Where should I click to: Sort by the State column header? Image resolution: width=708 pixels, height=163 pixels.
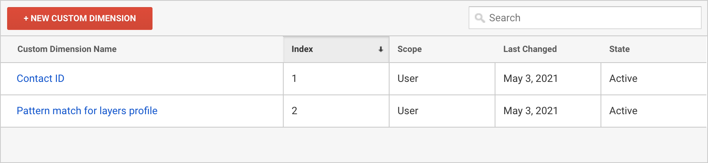coord(619,49)
